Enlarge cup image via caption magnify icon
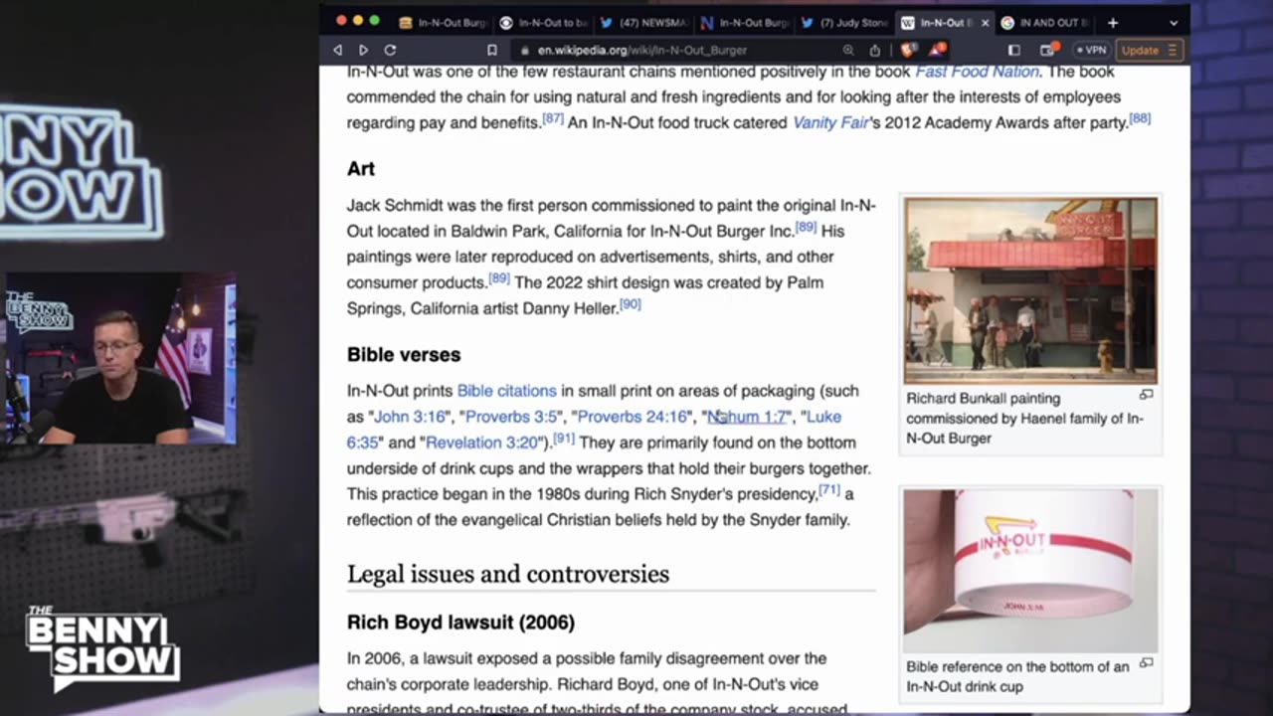The height and width of the screenshot is (716, 1273). point(1146,663)
